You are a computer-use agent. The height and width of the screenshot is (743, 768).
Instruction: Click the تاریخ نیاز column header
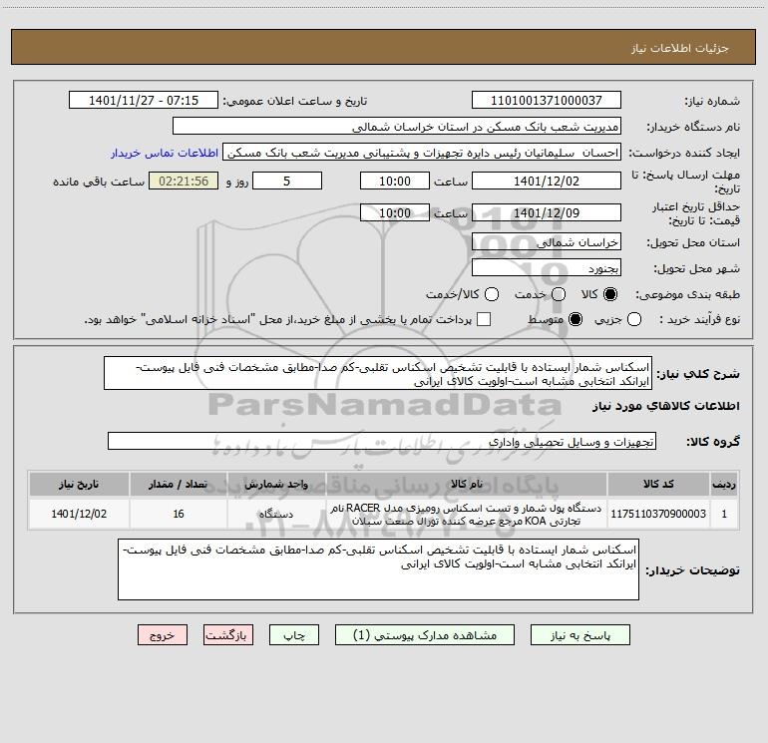pyautogui.click(x=79, y=484)
